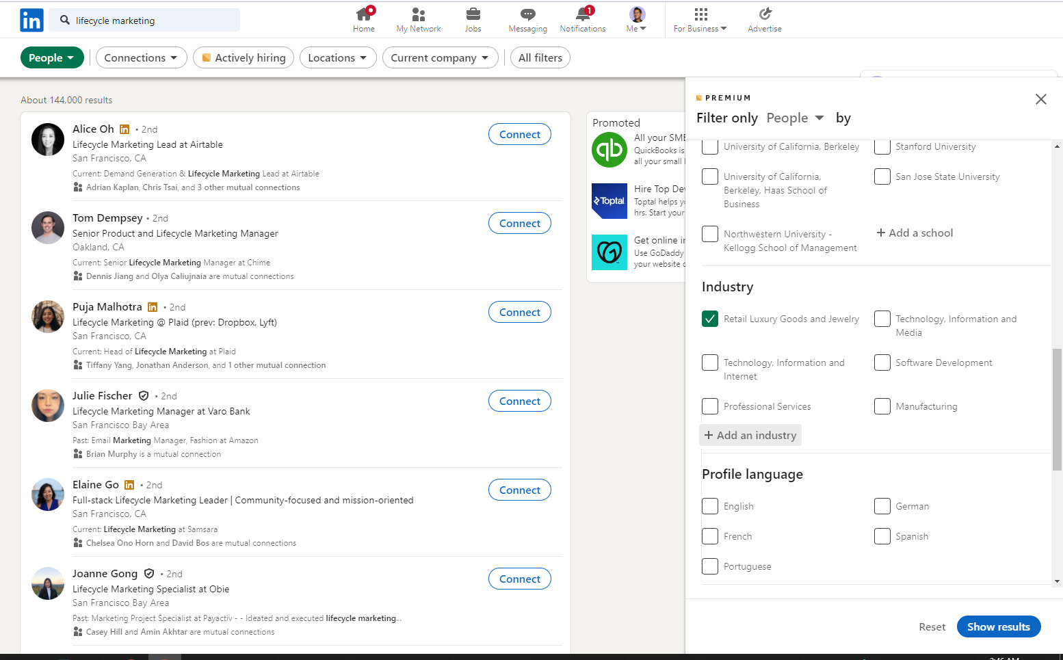Check the Technology, Information and Internet industry
The image size is (1063, 660).
click(x=710, y=362)
